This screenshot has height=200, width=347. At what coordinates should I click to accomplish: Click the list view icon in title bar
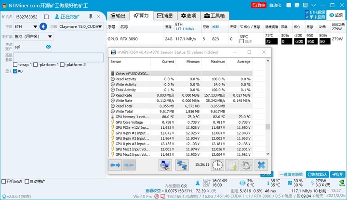click(x=289, y=5)
